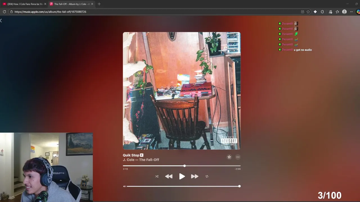Seek on the song progress bar
The image size is (360, 202).
click(x=182, y=166)
